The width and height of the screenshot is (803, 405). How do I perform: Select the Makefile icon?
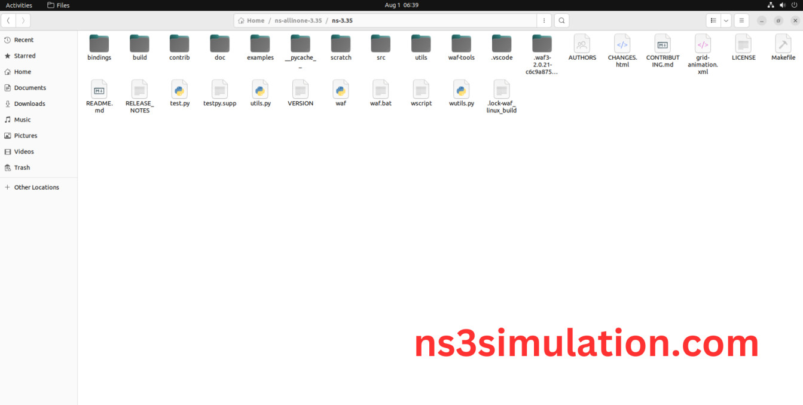783,44
